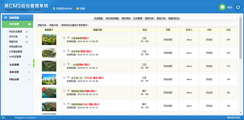Click the 楼盘回收站 button
This screenshot has width=244, height=120.
click(174, 18)
